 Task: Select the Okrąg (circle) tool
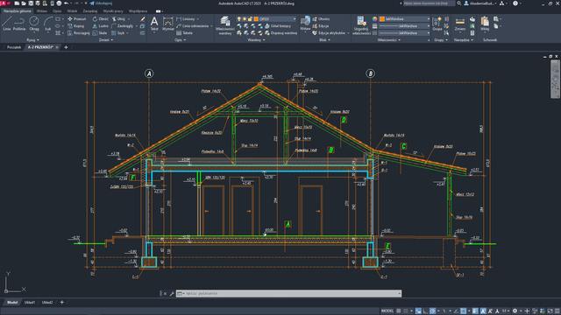pyautogui.click(x=34, y=24)
